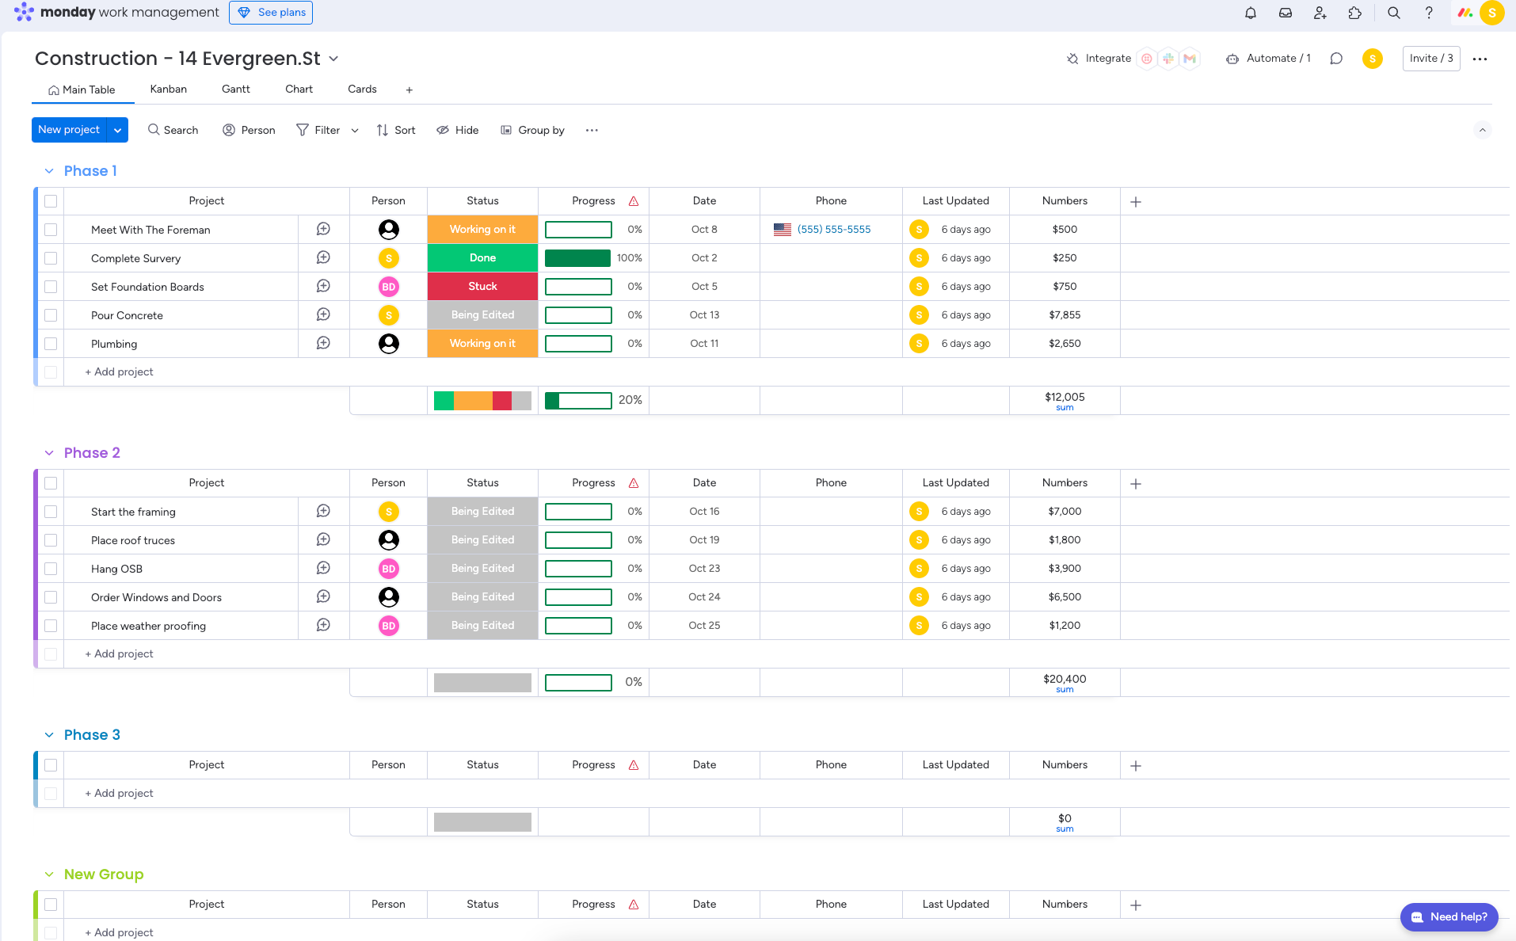Screen dimensions: 1516x941
Task: Open conversation for Pour Concrete
Action: [323, 314]
